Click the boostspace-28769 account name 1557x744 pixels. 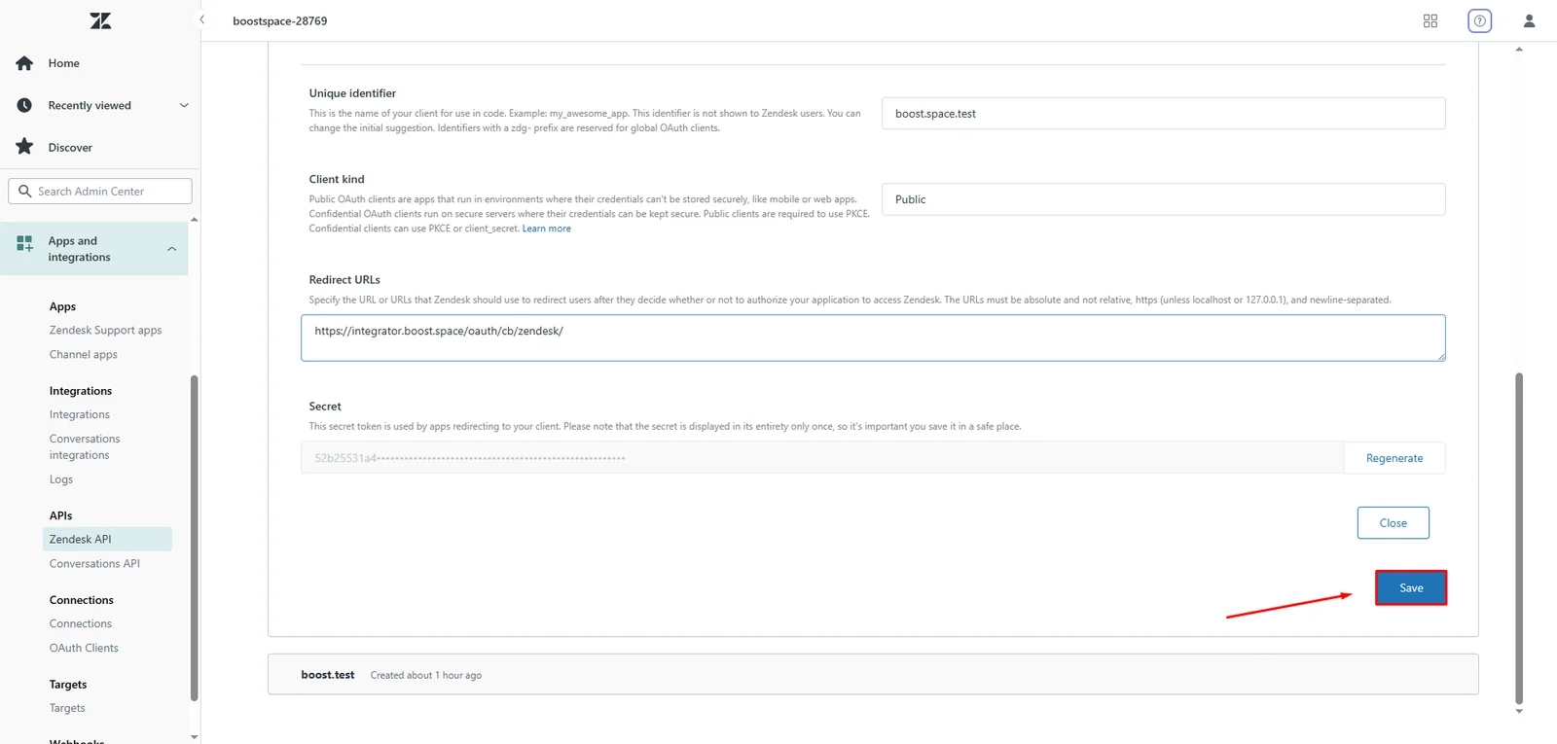click(280, 20)
